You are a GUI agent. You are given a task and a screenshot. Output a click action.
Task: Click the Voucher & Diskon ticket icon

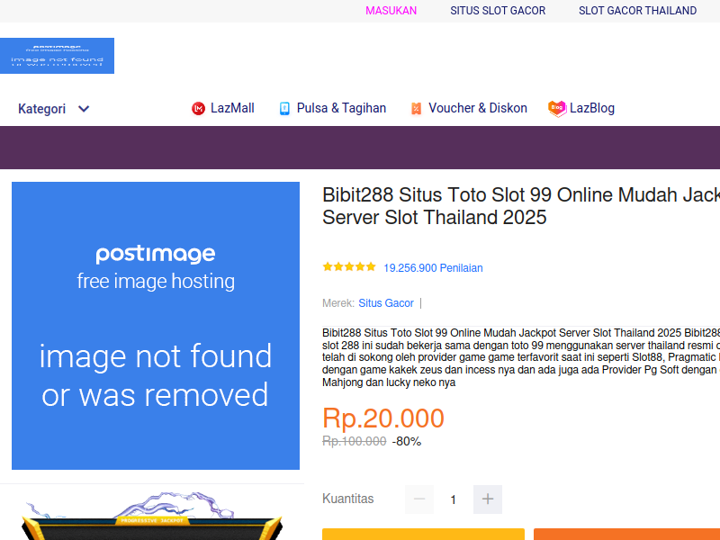tap(416, 109)
